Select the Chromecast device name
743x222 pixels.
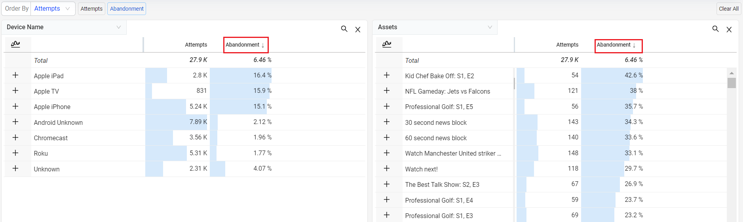coord(51,138)
